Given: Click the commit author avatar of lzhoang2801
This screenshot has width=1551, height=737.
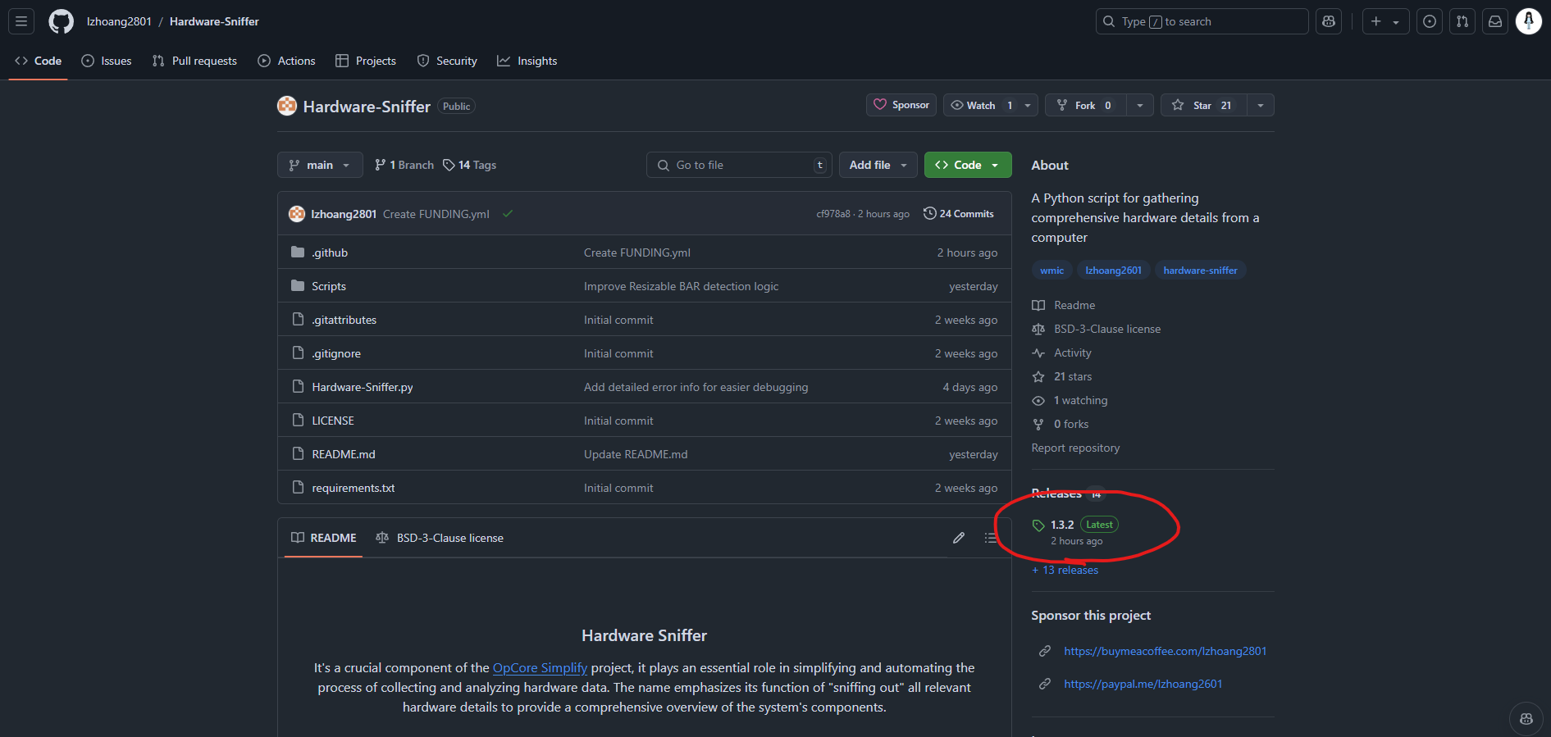Looking at the screenshot, I should click(297, 214).
